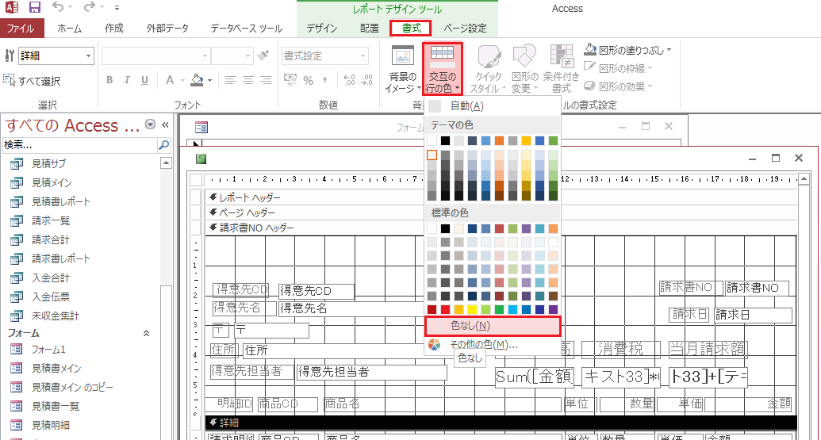Toggle Underline formatting button
The image size is (821, 440).
click(147, 80)
